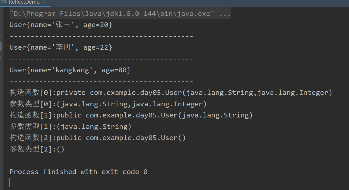Click the dashed separator below age=22 line
This screenshot has height=190, width=349.
point(101,59)
